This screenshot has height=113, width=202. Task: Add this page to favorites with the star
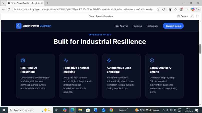(x=158, y=9)
